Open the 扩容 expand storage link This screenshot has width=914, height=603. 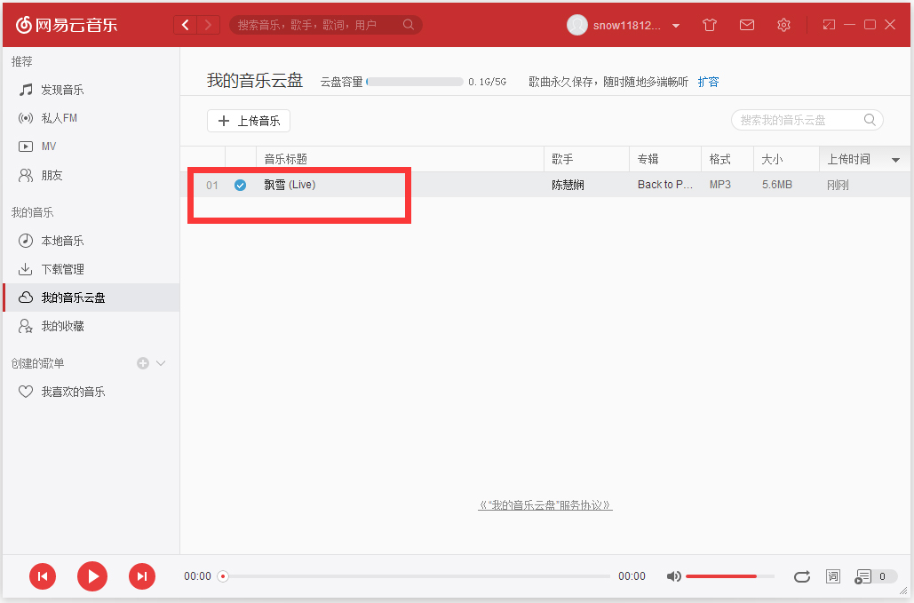pos(708,81)
